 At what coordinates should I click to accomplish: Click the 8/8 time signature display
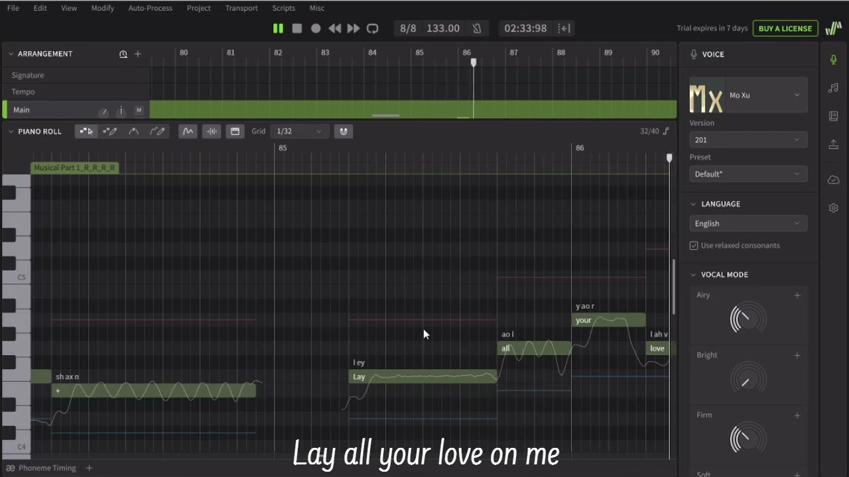[x=408, y=28]
